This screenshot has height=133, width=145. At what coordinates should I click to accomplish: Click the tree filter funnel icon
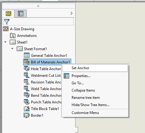7,21
